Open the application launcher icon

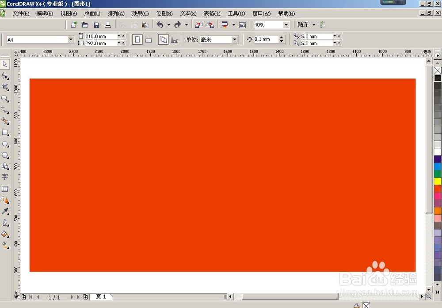pos(225,25)
